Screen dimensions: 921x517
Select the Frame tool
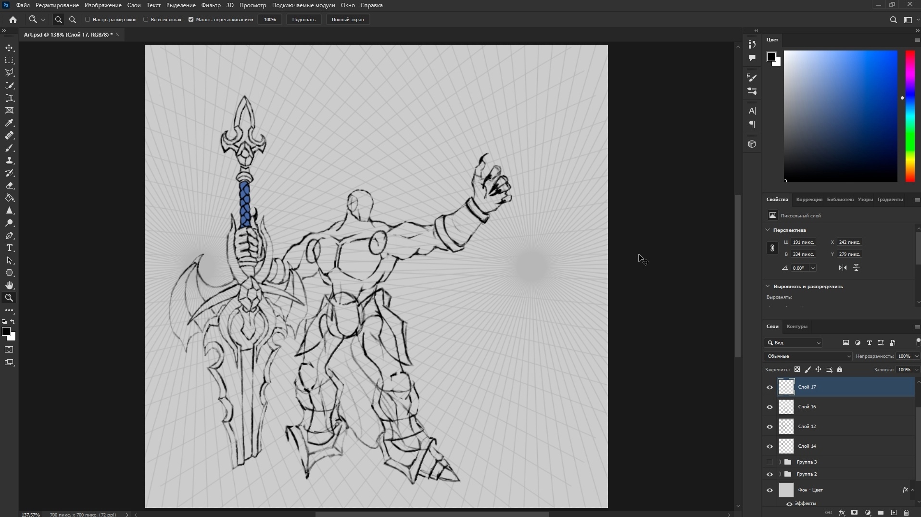point(9,110)
